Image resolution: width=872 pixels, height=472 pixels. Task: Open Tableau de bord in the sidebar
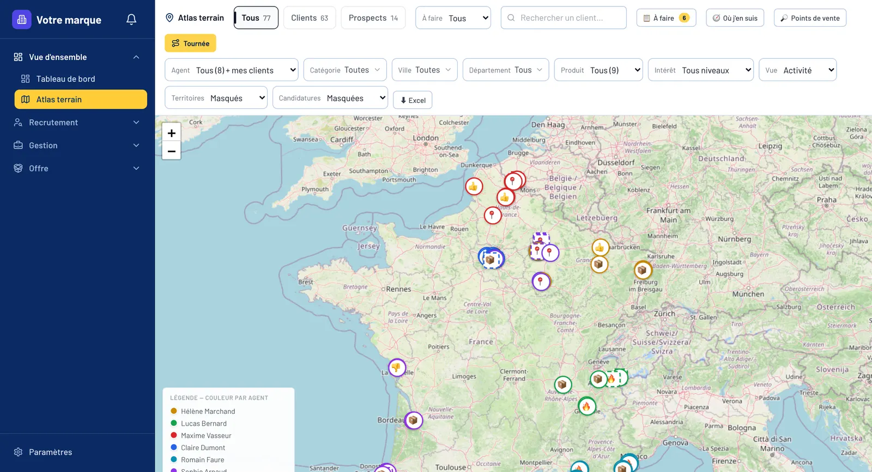point(81,79)
